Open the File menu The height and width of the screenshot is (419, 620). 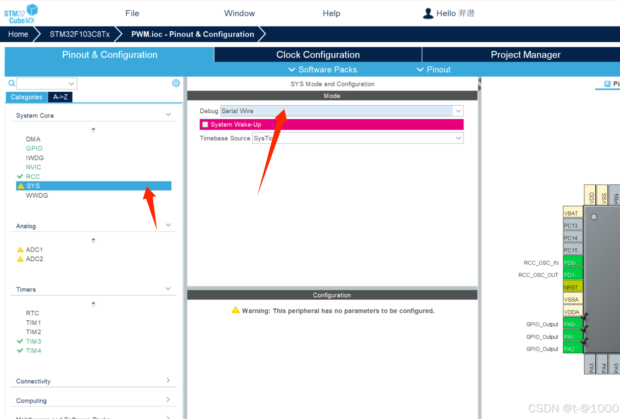132,13
